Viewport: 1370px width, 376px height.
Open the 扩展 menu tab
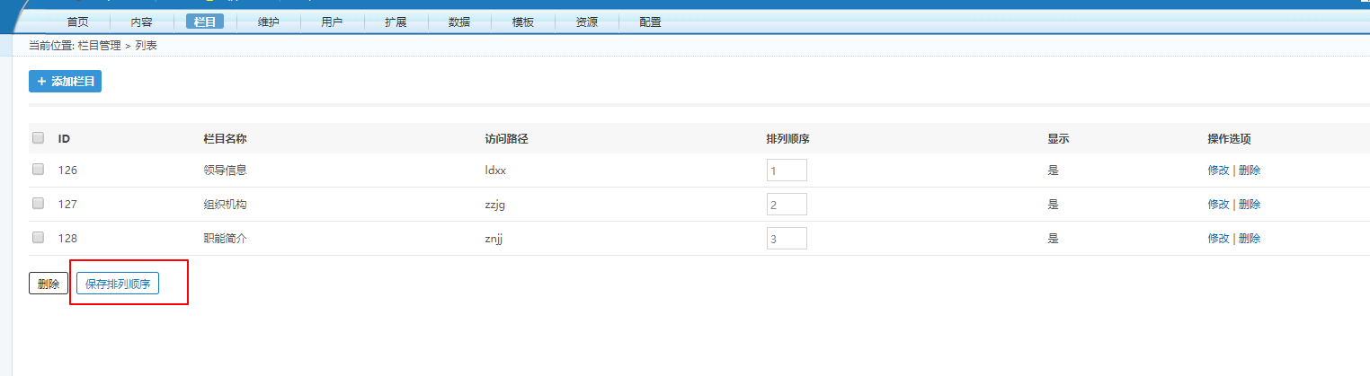tap(396, 22)
